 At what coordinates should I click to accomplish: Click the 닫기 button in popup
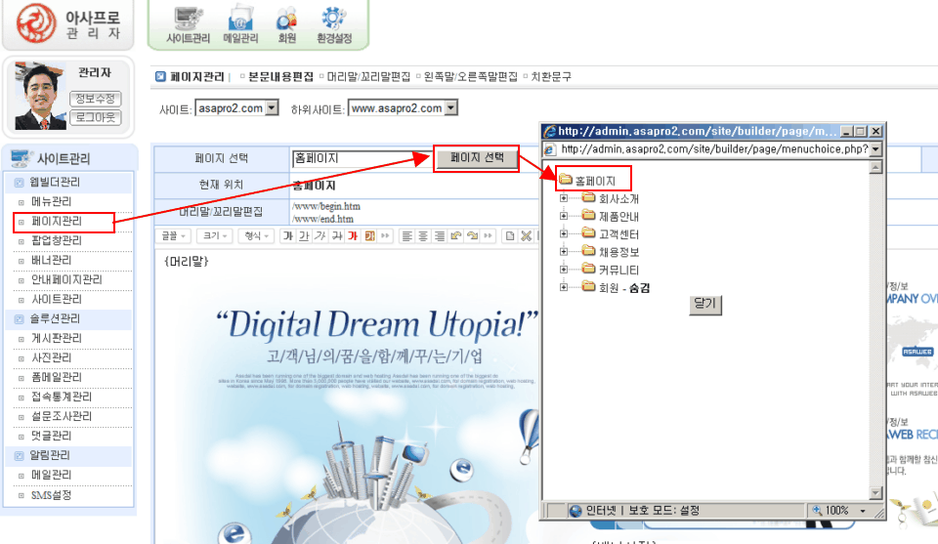704,304
